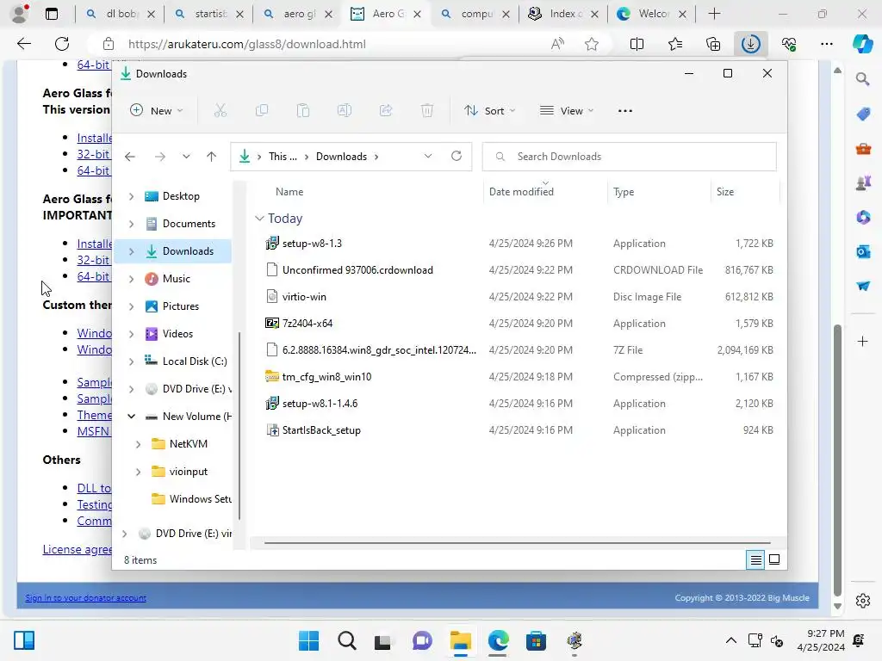
Task: Add this page to favorites star
Action: click(591, 44)
